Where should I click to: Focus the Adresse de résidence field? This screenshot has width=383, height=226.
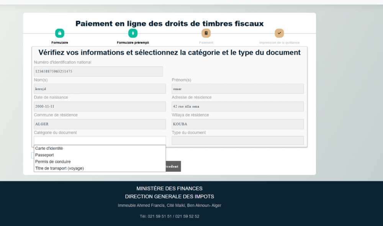tap(237, 106)
